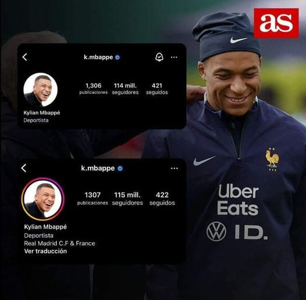
Task: Open 1307 publicaciones count
Action: 92,199
